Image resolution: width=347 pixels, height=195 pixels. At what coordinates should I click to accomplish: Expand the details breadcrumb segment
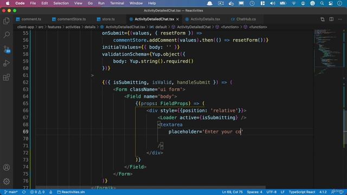click(90, 27)
